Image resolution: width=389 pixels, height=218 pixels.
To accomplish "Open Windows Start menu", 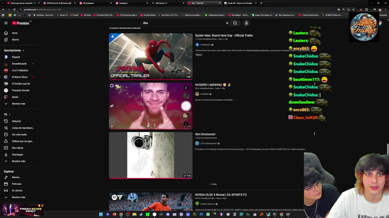I will point(101,214).
